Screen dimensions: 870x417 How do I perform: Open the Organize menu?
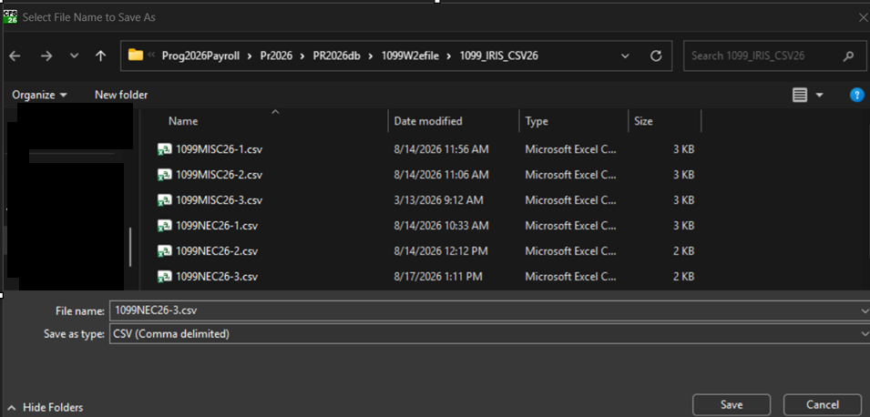[39, 95]
